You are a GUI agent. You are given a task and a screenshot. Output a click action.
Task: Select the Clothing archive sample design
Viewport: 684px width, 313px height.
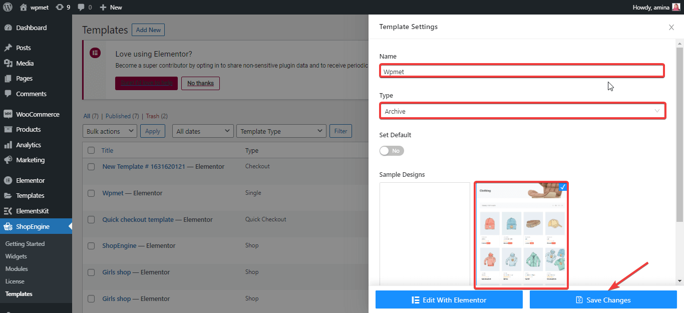(x=521, y=235)
